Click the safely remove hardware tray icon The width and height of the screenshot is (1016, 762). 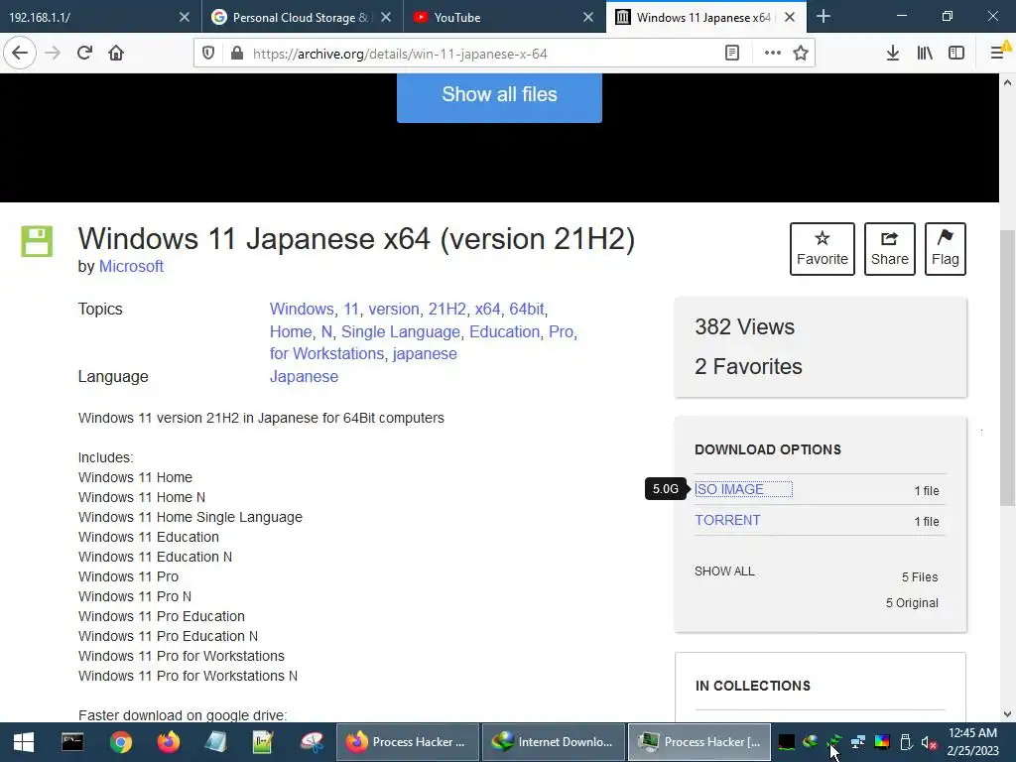point(906,742)
